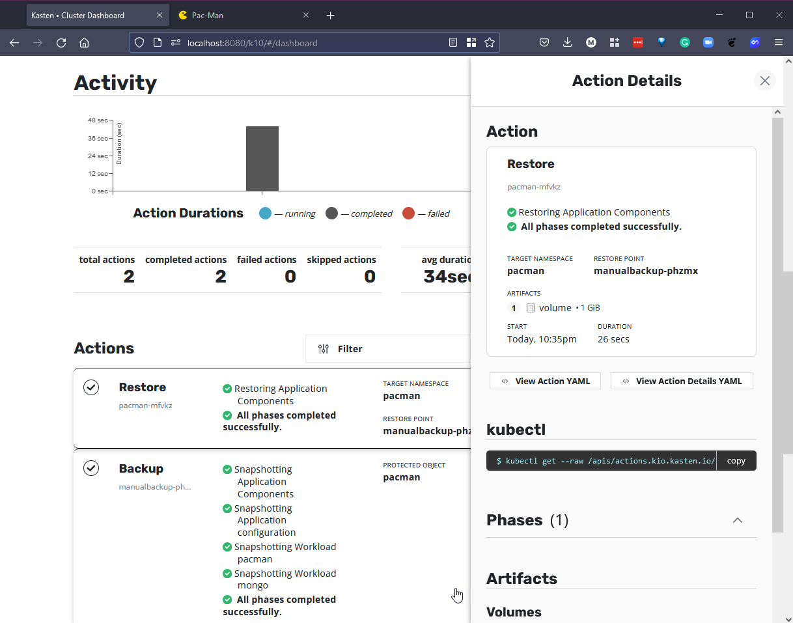Copy the kubectl command
Screen dimensions: 793x623
pyautogui.click(x=736, y=460)
